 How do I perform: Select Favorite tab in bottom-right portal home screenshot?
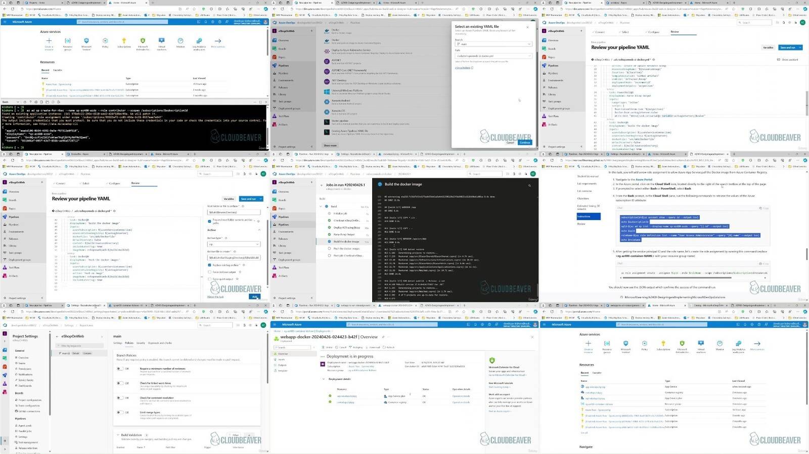coord(597,373)
